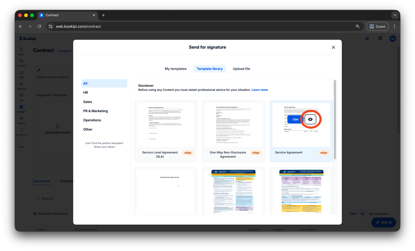Select the Template library tab
Viewport: 415px width, 251px height.
210,69
